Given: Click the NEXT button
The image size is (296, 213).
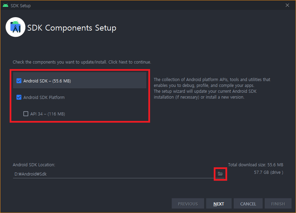Looking at the screenshot, I should pos(219,204).
